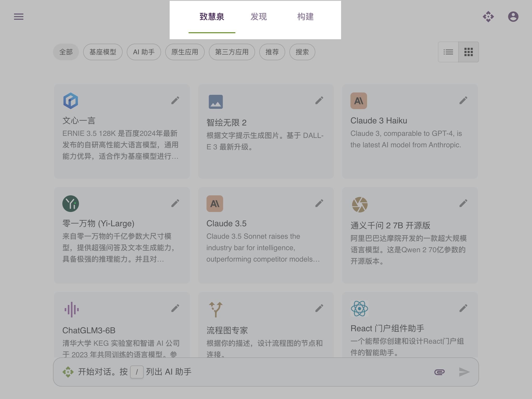
Task: Select the 原生应用 filter chip
Action: pos(185,52)
